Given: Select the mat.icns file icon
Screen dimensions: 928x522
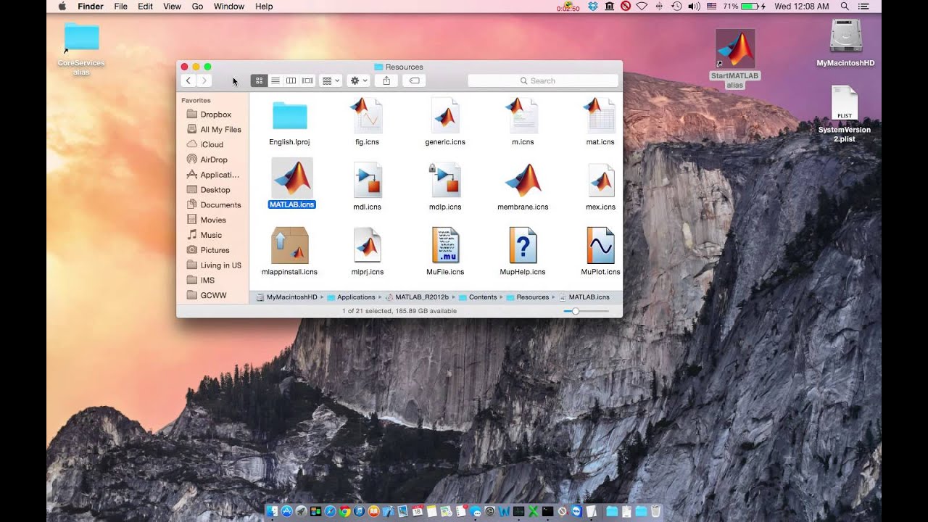Looking at the screenshot, I should coord(600,115).
